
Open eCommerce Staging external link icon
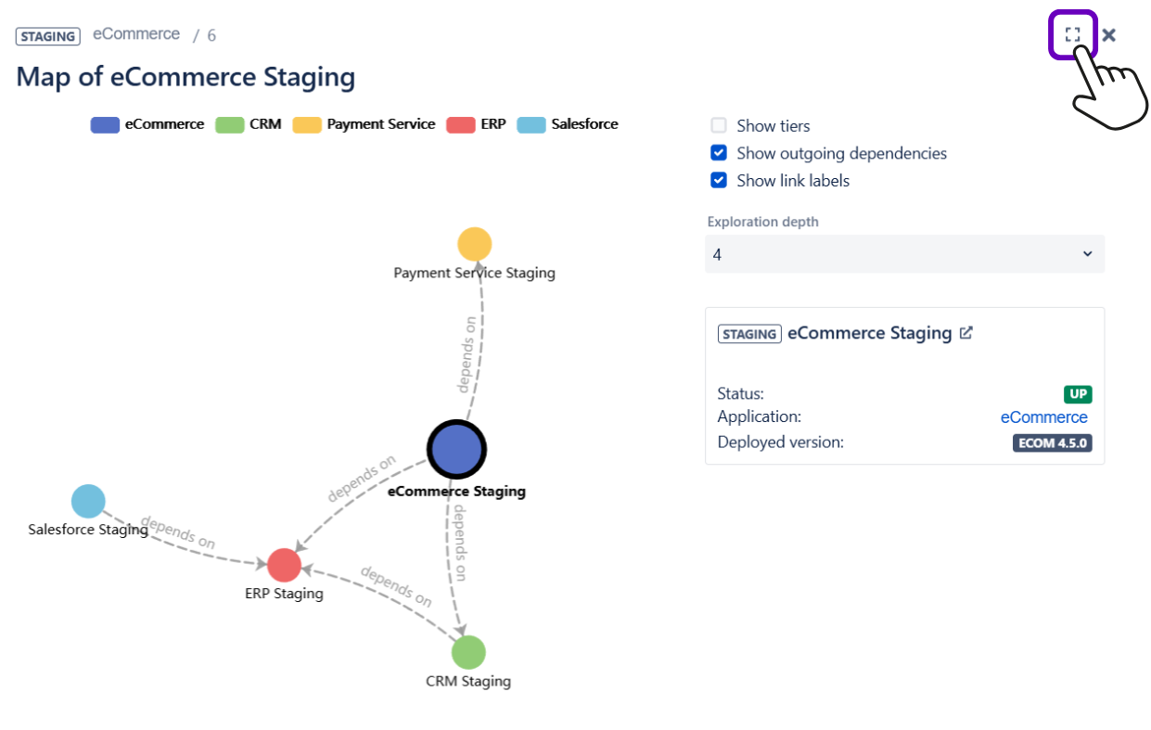pyautogui.click(x=966, y=333)
